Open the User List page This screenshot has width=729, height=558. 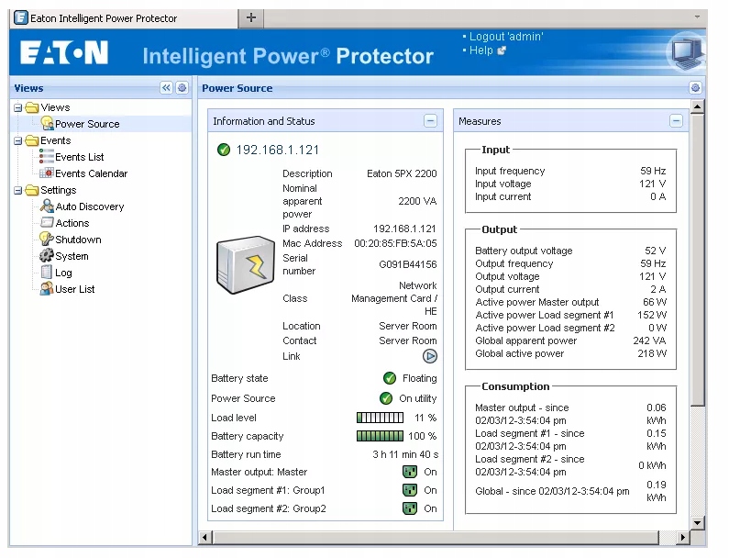point(75,289)
